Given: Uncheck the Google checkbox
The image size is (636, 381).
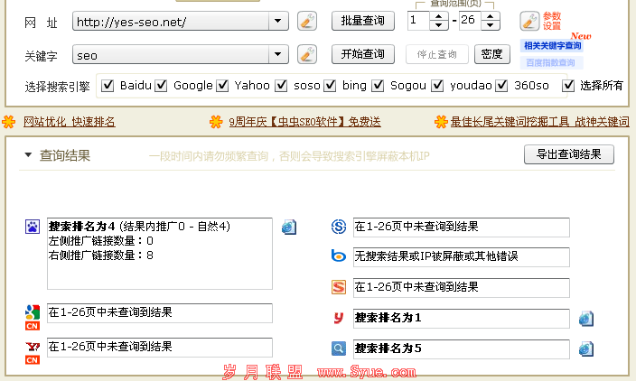Looking at the screenshot, I should [161, 86].
